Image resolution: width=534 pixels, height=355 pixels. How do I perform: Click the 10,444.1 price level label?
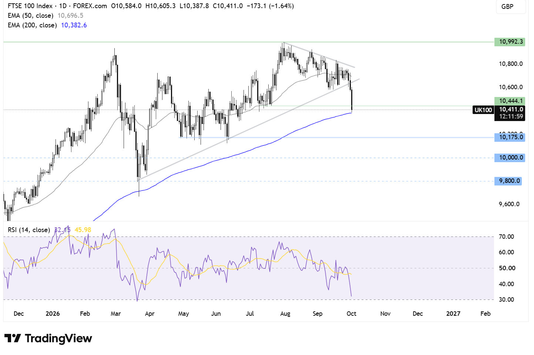[x=510, y=101]
